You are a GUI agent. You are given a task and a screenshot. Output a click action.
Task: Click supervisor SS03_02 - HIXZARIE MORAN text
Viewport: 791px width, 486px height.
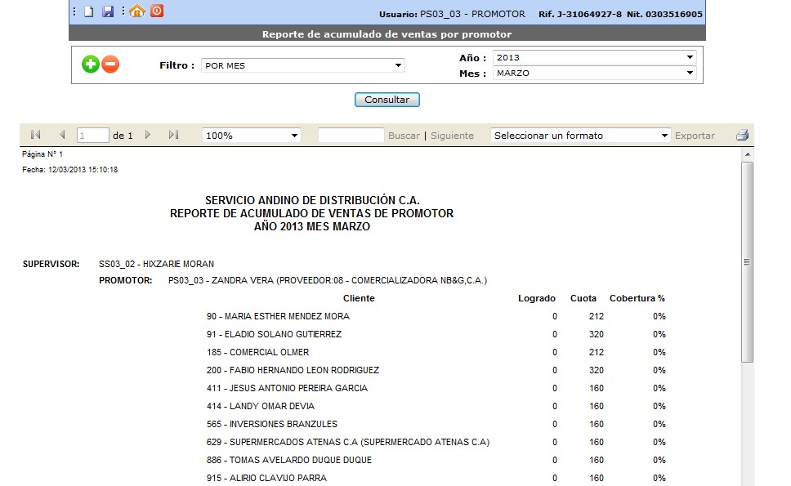pyautogui.click(x=156, y=264)
